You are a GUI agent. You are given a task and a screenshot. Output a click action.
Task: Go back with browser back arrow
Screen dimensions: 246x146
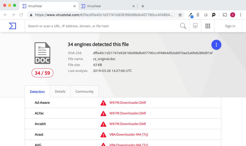tap(5, 15)
